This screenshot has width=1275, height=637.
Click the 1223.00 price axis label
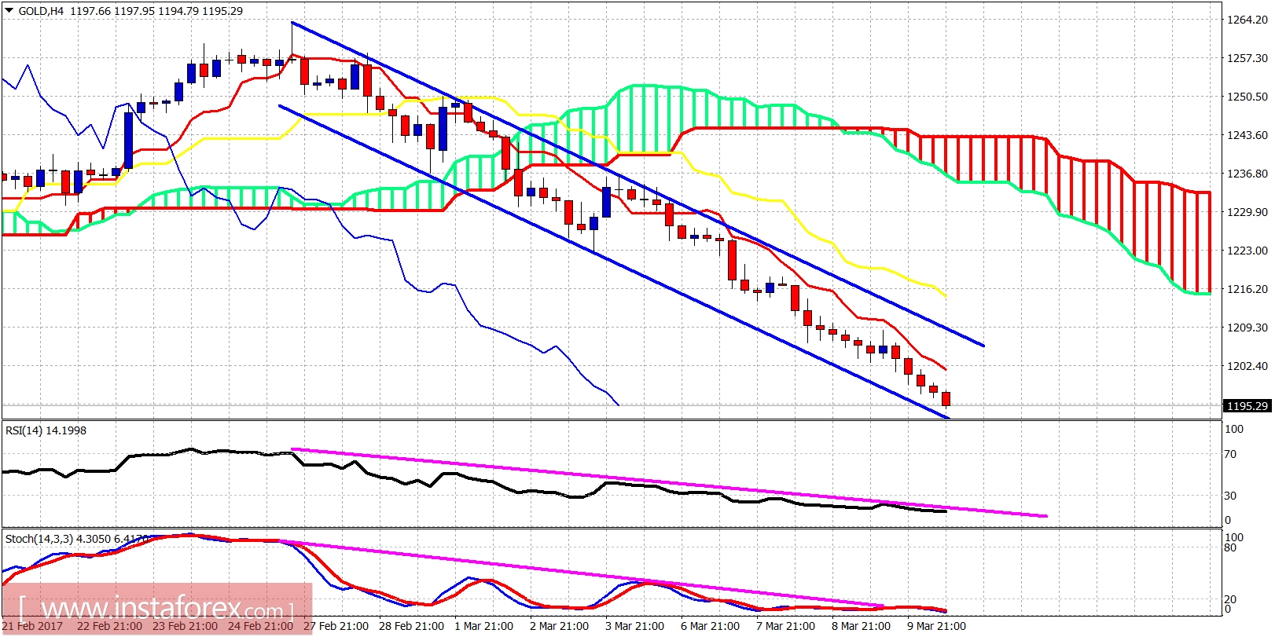[1247, 251]
